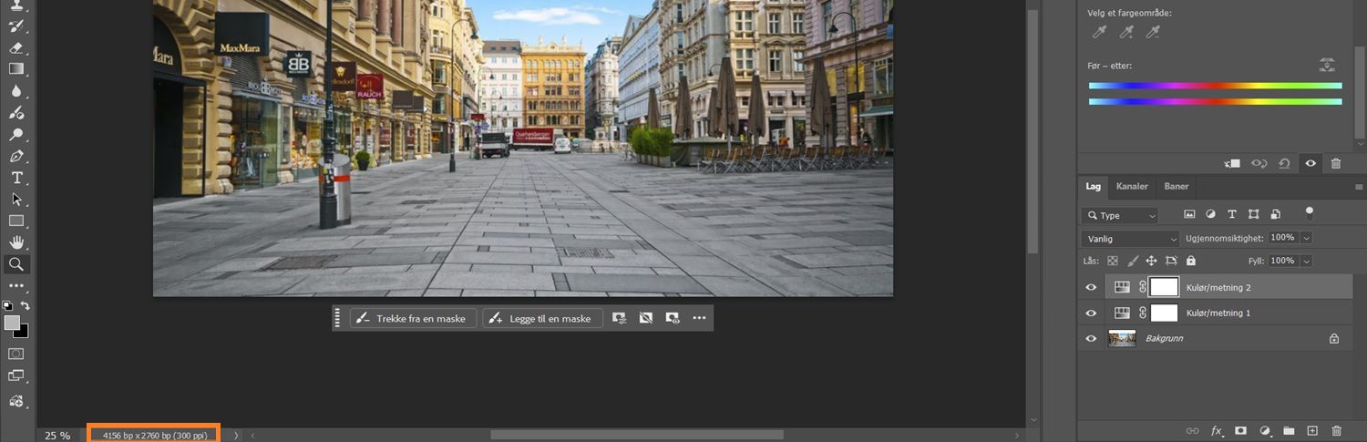Filter layers by type layers

[x=1232, y=214]
